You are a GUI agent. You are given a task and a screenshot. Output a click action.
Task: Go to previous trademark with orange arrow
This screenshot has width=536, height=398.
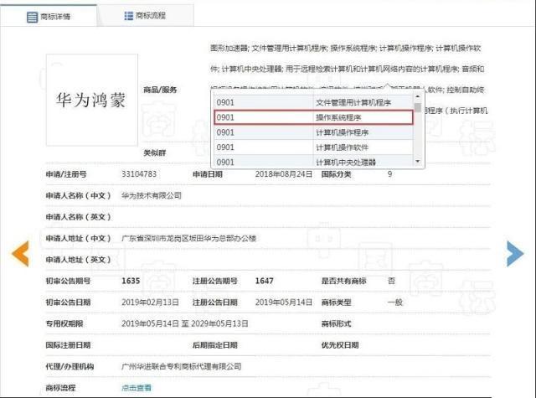20,253
